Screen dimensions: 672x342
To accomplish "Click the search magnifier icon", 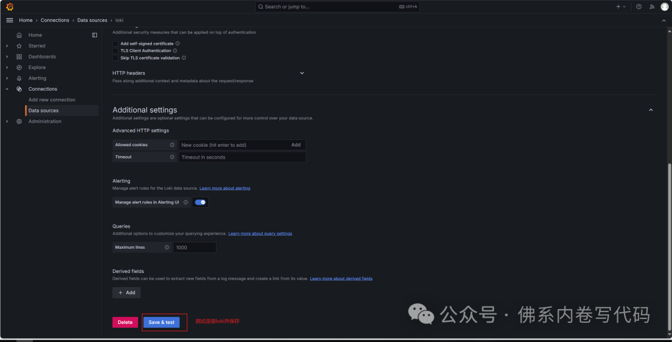I will [x=261, y=7].
